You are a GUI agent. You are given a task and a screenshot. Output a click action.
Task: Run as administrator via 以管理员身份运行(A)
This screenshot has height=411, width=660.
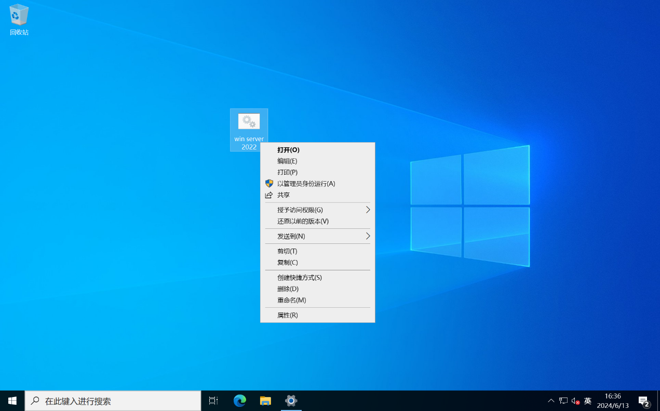coord(317,184)
